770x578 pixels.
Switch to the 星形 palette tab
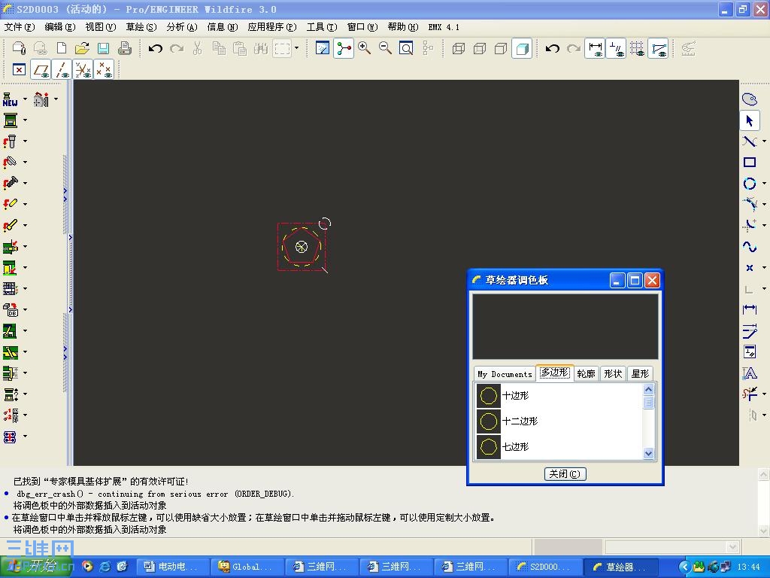641,374
